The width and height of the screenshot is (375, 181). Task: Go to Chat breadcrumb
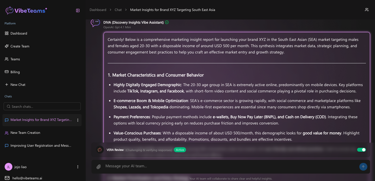118,10
